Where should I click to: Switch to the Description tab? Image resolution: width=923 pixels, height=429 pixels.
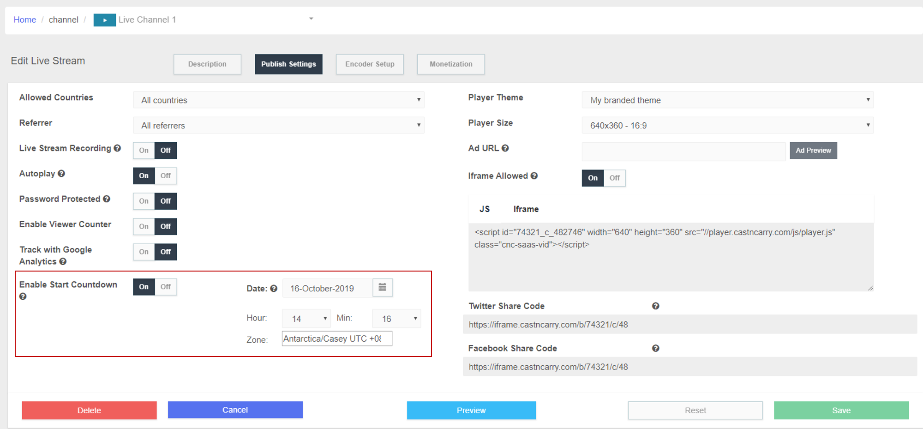pyautogui.click(x=207, y=64)
